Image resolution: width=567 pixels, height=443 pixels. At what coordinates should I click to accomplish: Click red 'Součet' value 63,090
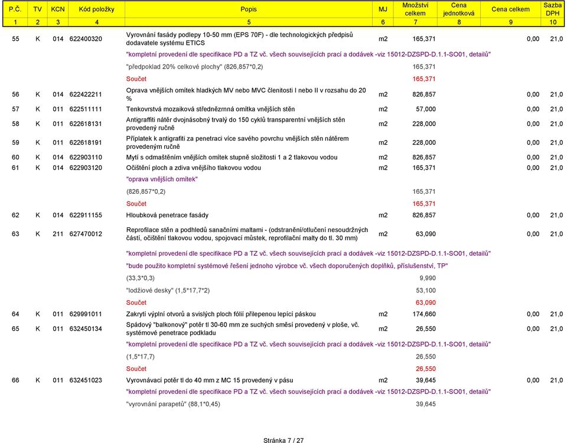click(426, 302)
